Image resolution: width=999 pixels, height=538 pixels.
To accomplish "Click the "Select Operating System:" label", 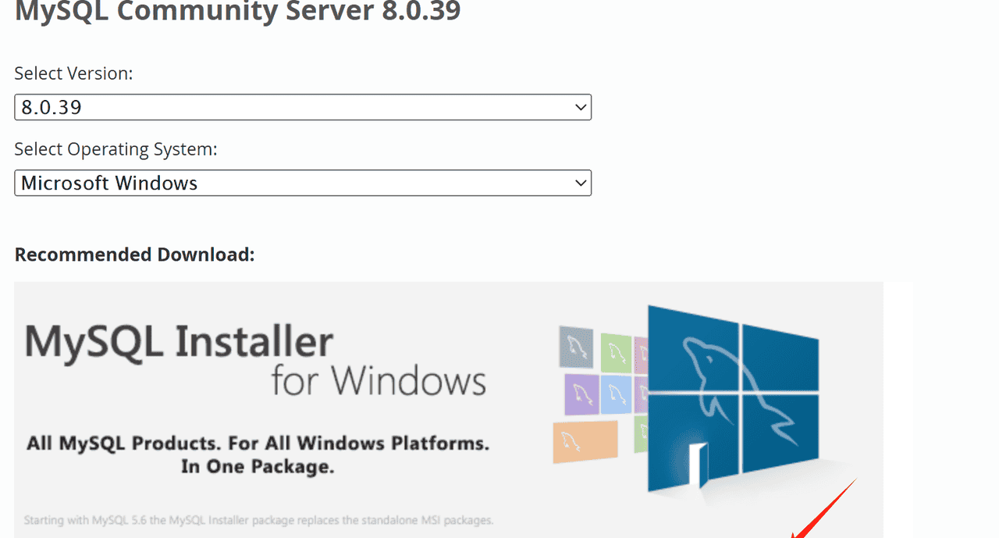I will point(116,149).
